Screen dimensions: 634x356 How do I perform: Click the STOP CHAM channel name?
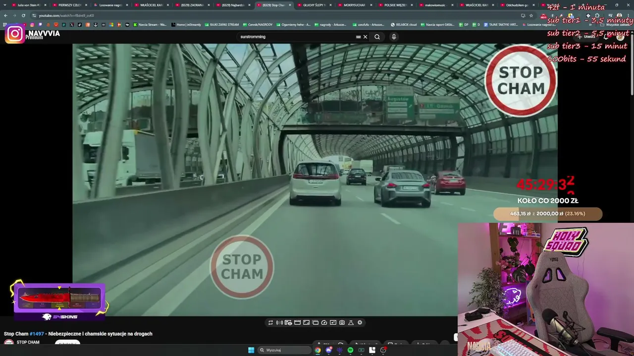click(x=28, y=342)
